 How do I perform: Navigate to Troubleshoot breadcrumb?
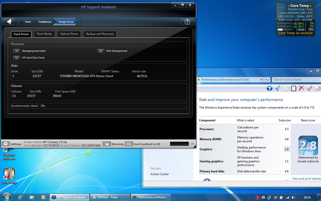tap(45, 22)
